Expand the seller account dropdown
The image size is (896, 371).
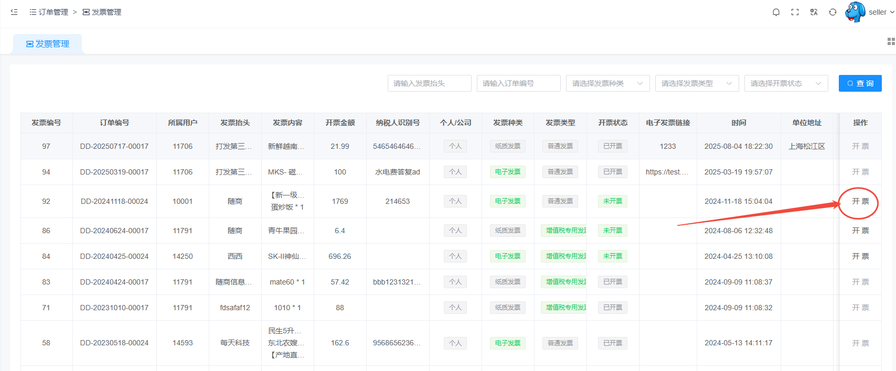tap(881, 12)
